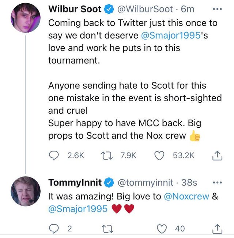
Task: Open more options on Wilbur Soot's tweet
Action: [217, 9]
